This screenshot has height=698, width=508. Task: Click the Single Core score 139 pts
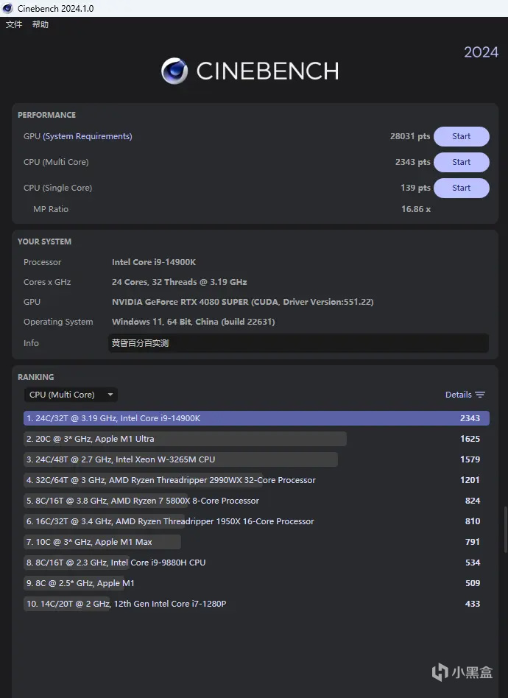click(415, 188)
